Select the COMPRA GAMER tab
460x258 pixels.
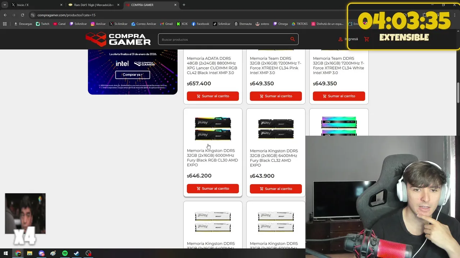pos(151,5)
